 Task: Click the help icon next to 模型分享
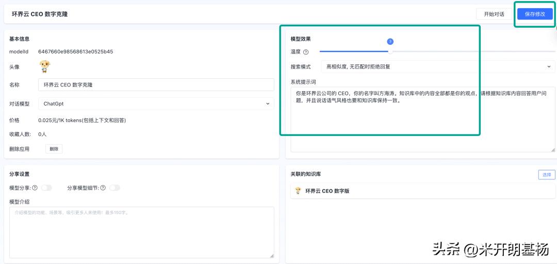click(35, 188)
